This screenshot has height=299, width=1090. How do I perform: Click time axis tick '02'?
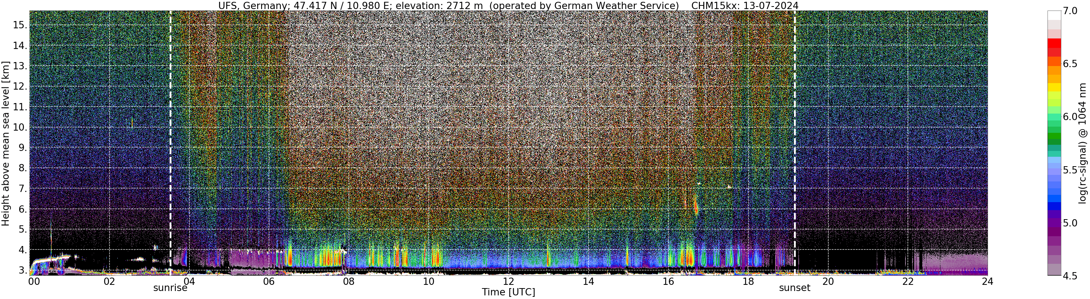coord(109,281)
